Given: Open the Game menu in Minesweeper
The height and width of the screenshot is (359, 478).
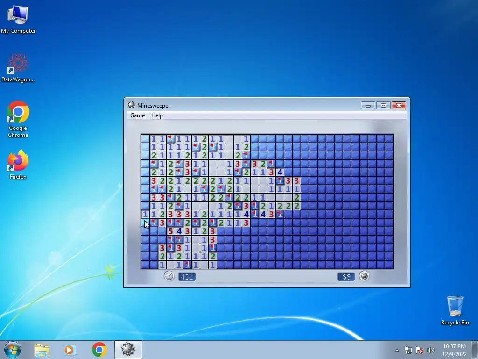Looking at the screenshot, I should coord(138,115).
